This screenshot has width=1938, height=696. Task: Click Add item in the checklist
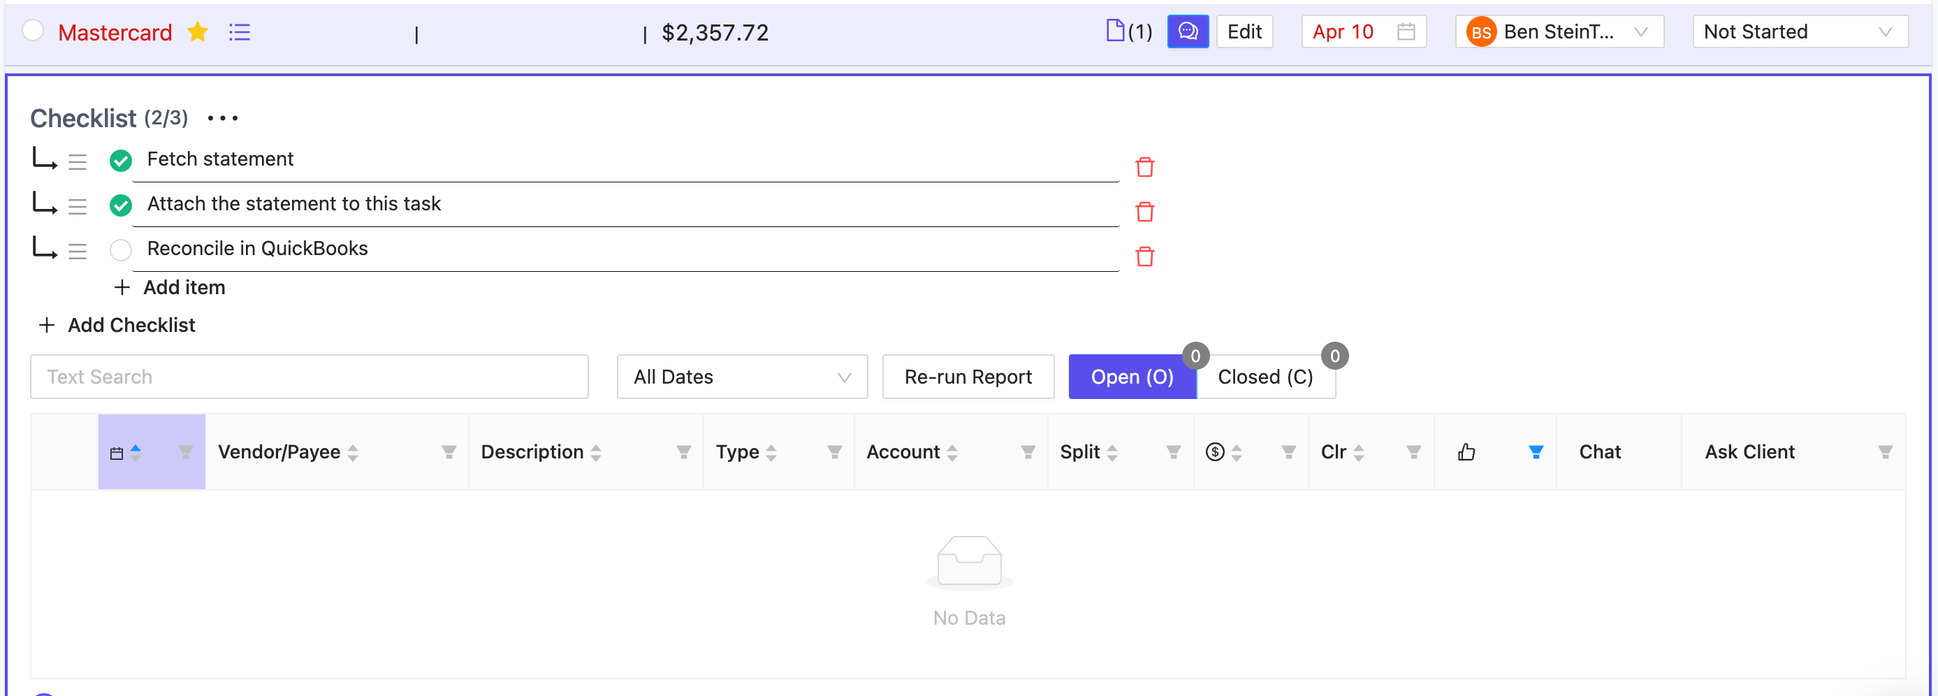(x=170, y=287)
